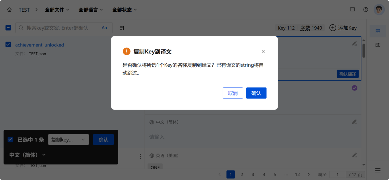Open the 复制key... action dropdown
This screenshot has height=180, width=389.
click(x=68, y=140)
